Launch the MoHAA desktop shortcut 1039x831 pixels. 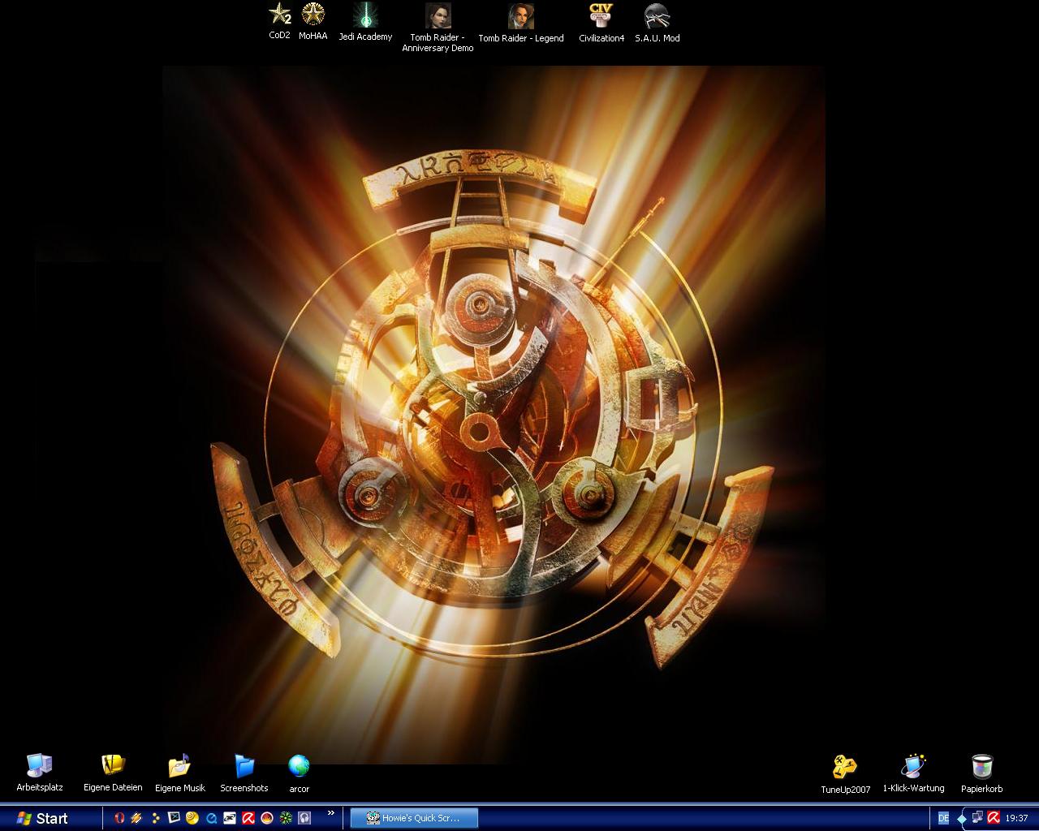click(x=313, y=21)
